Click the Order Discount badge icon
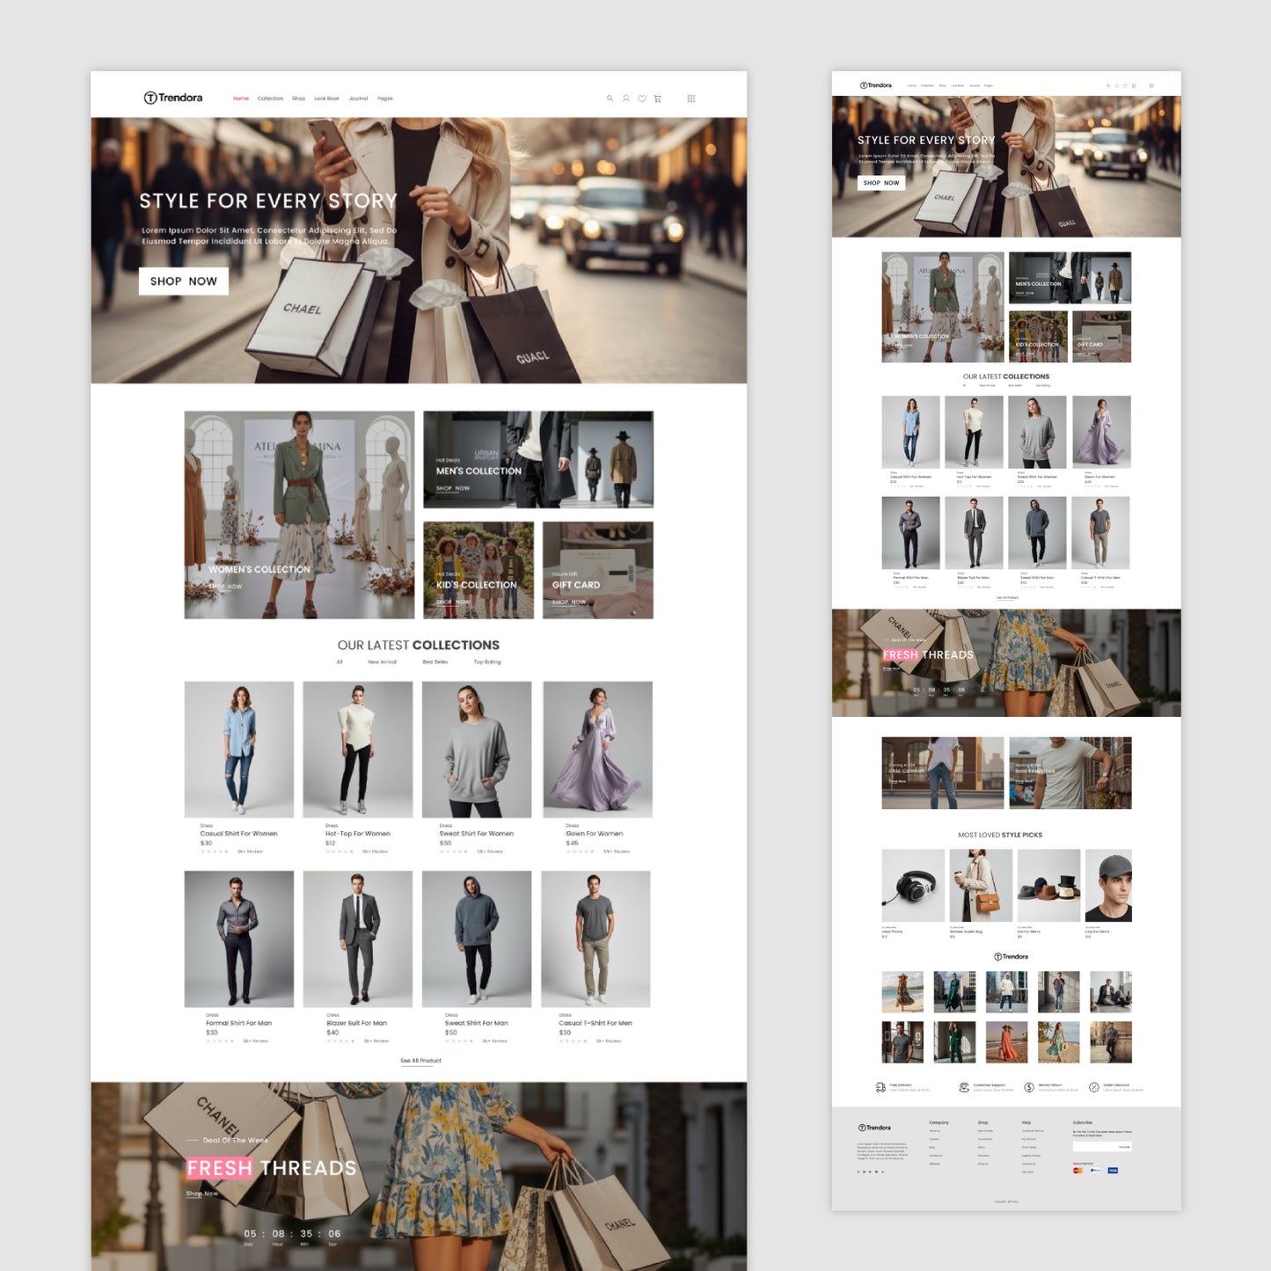Screen dimensions: 1271x1271 click(x=1093, y=1087)
